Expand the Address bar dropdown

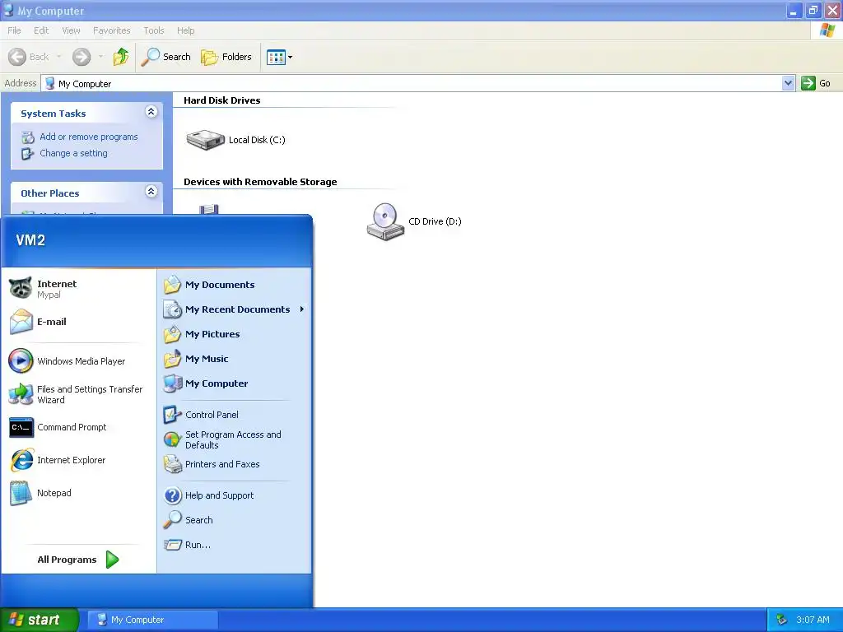tap(788, 83)
